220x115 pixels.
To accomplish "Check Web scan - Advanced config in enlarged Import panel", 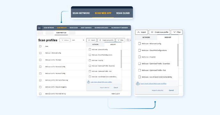I will pyautogui.click(x=139, y=44).
